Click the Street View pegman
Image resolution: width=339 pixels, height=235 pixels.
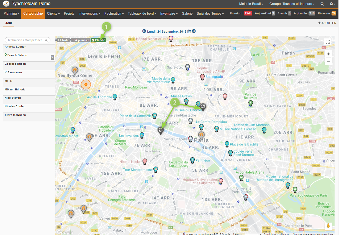[x=328, y=226]
